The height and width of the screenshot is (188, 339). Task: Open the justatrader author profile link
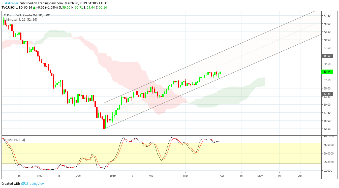pos(10,3)
